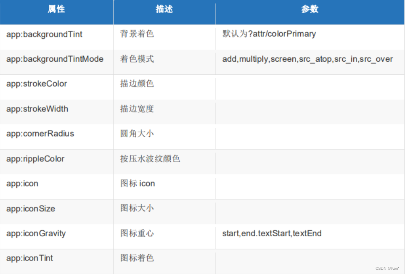Click the 描边颜色 description
Screen dimensions: 405x274
(137, 84)
